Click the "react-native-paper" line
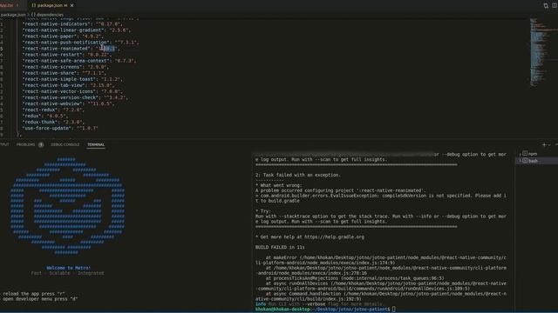558x313 pixels. click(x=63, y=37)
